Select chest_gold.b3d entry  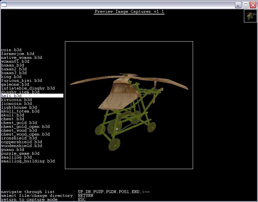tap(19, 123)
